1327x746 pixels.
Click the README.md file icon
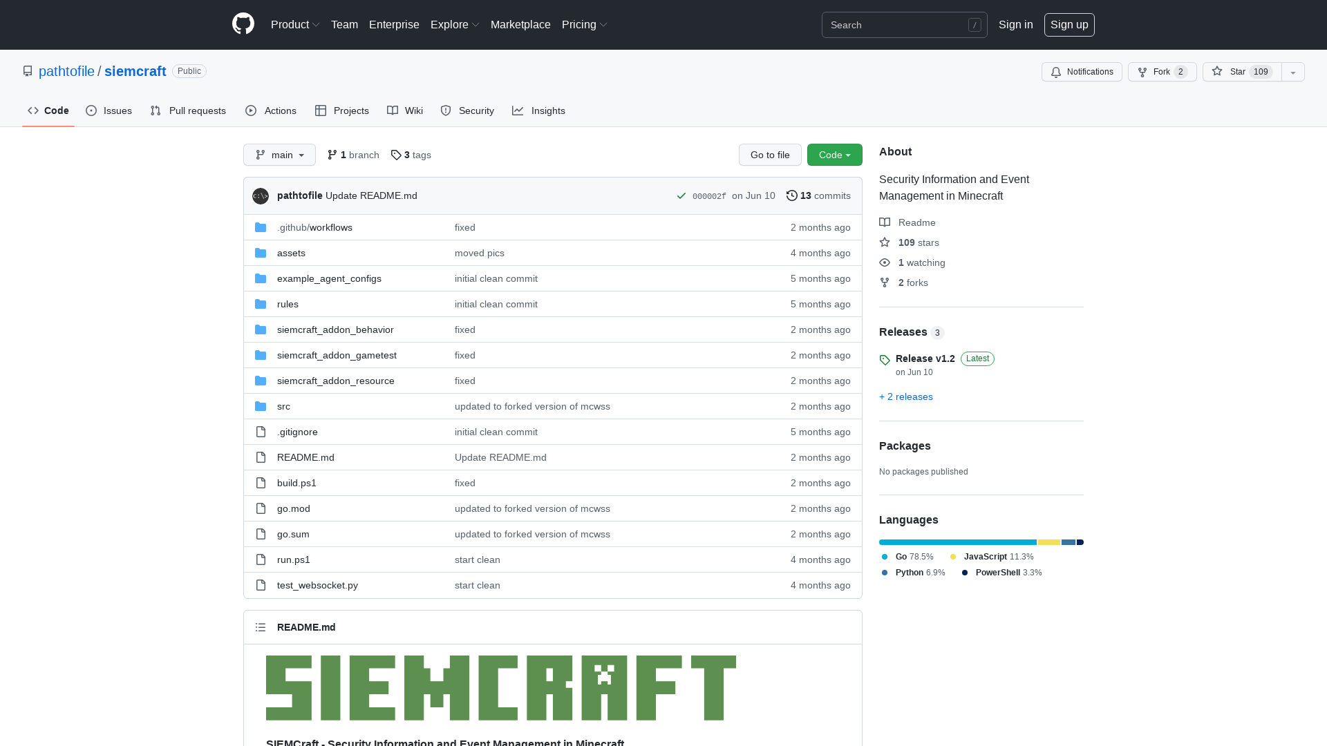(x=261, y=457)
